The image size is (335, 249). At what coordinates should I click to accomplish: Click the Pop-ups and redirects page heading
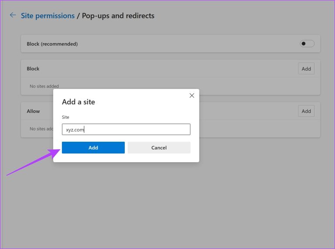click(x=118, y=16)
